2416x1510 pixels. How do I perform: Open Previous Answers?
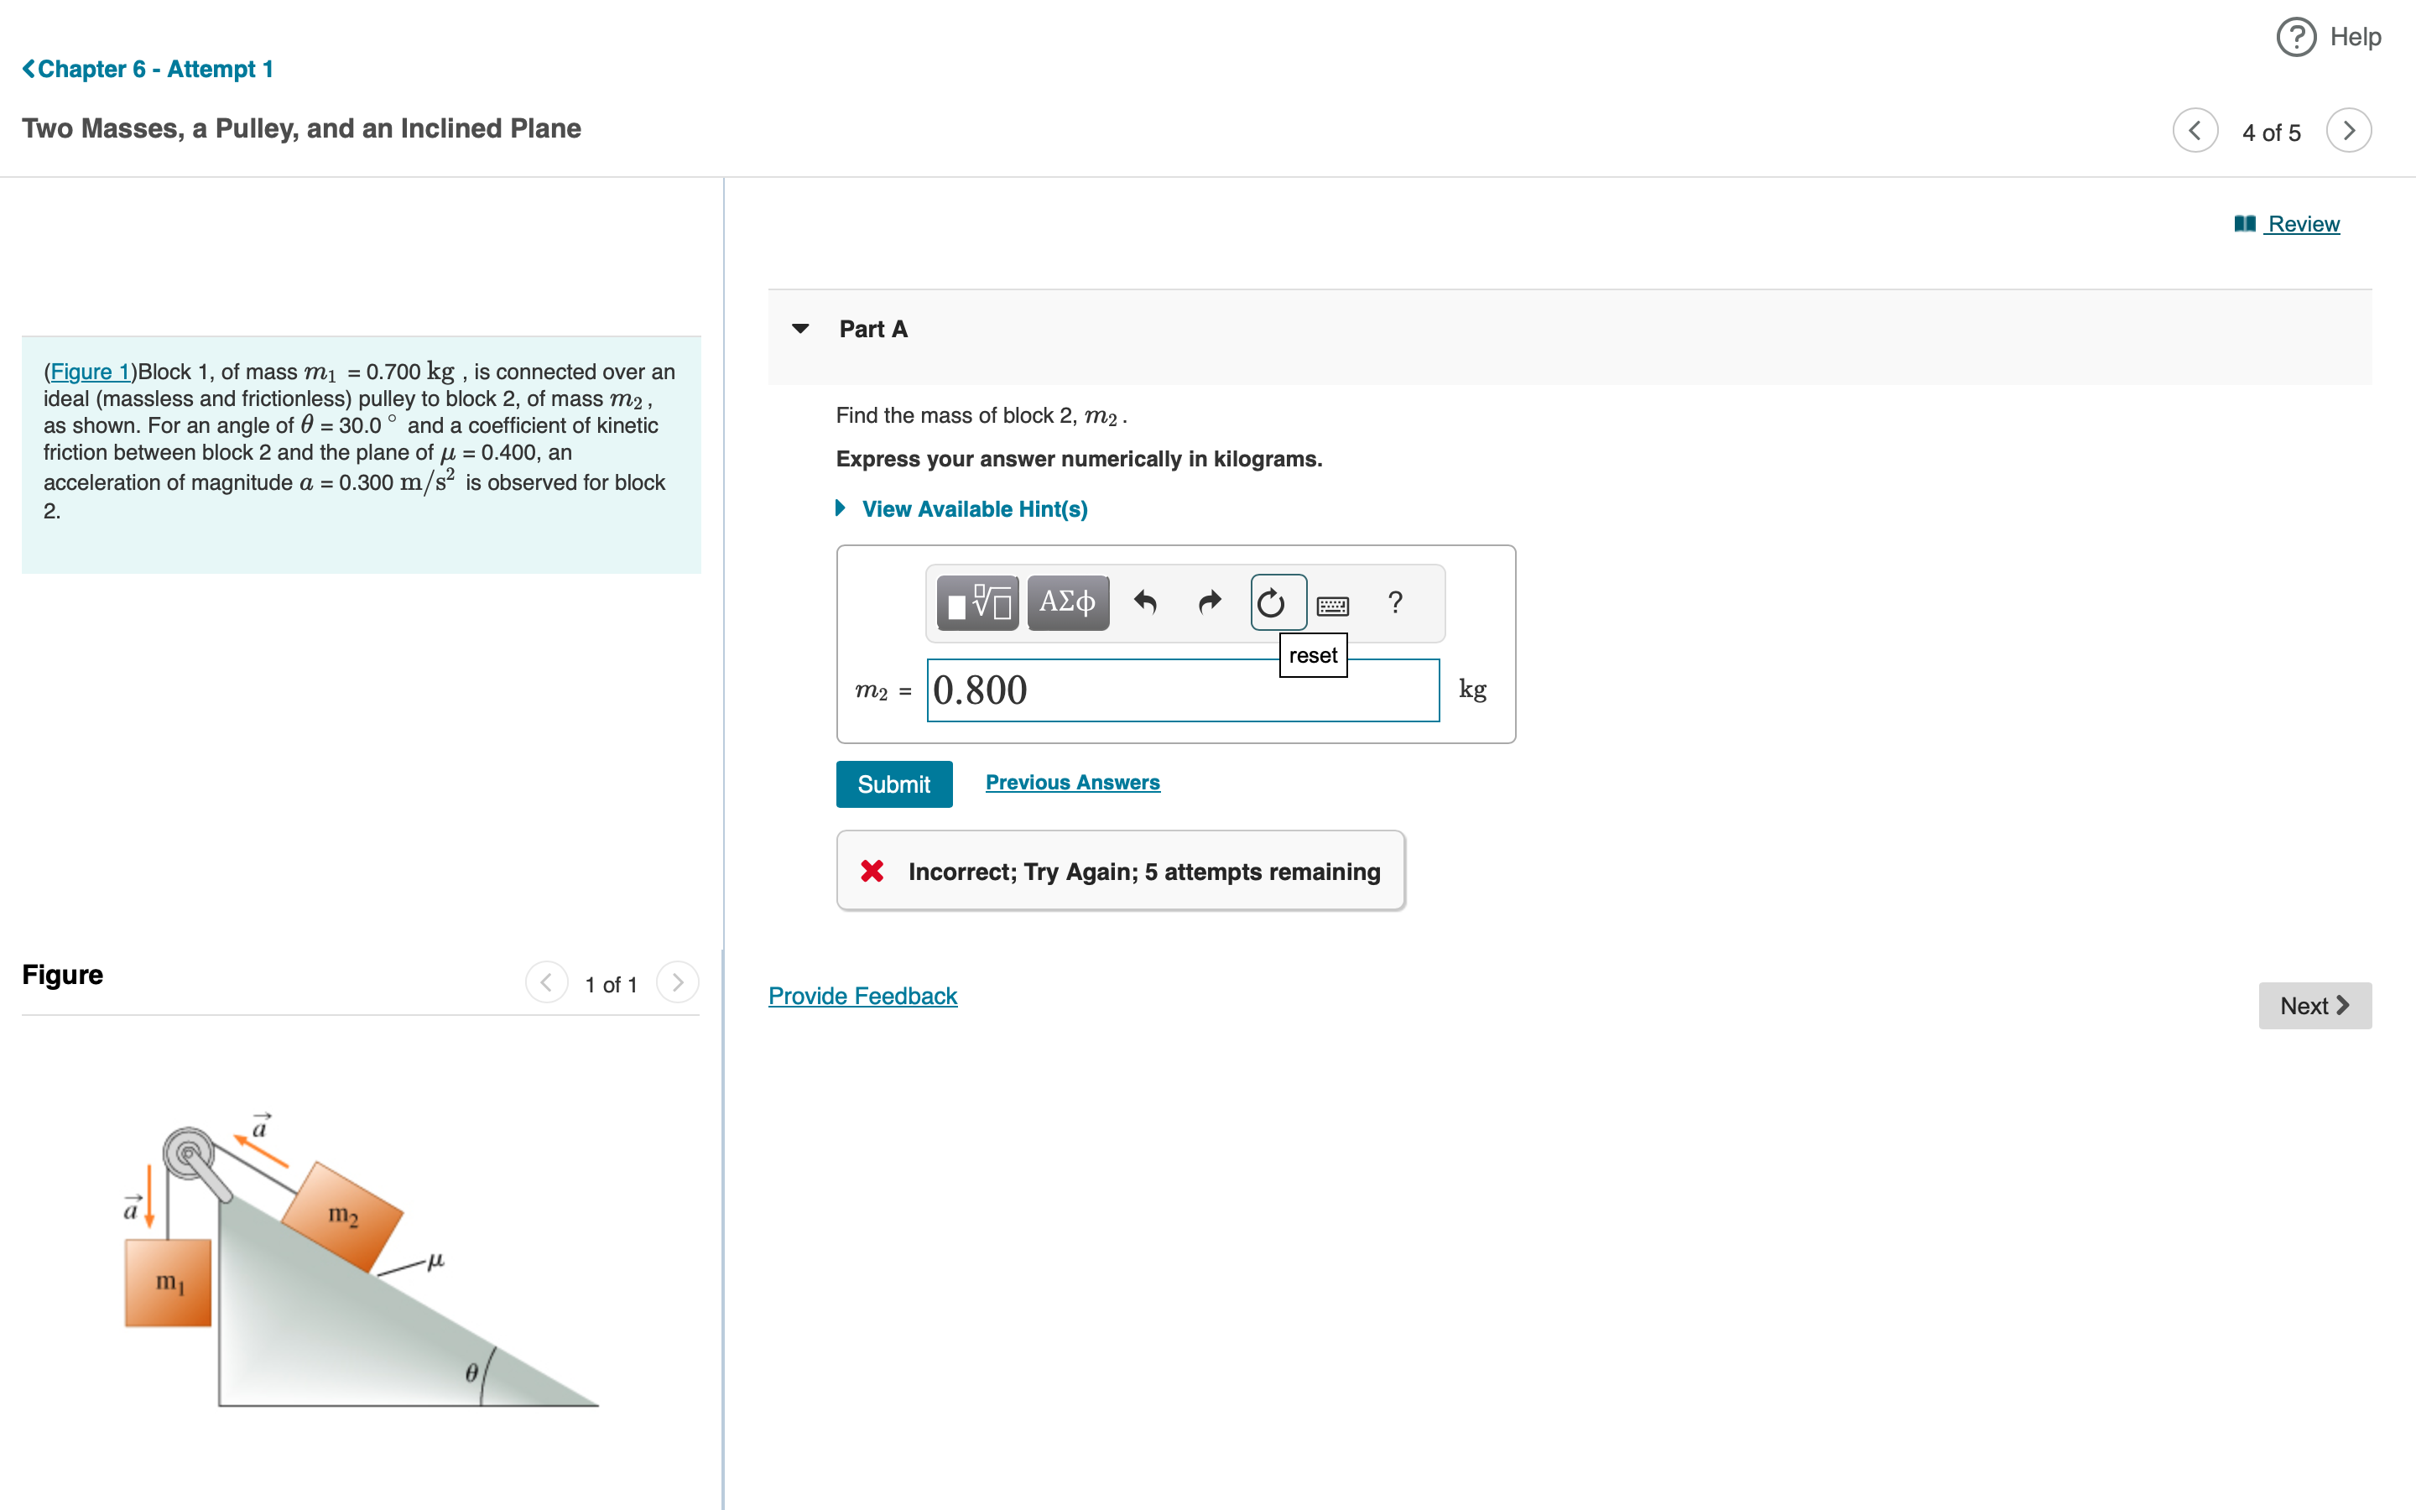(x=1073, y=782)
